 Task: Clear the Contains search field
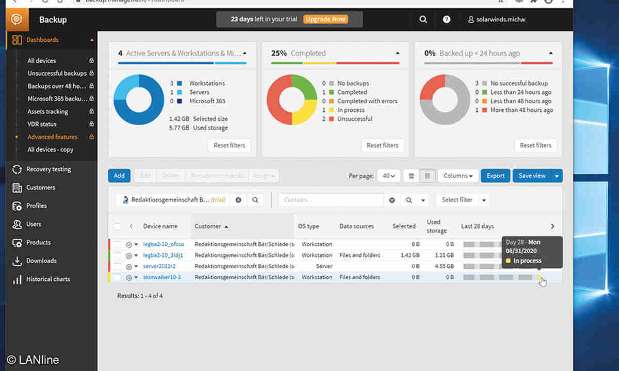tap(392, 200)
